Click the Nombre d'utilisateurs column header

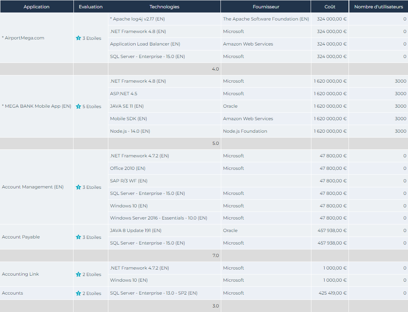tap(378, 7)
